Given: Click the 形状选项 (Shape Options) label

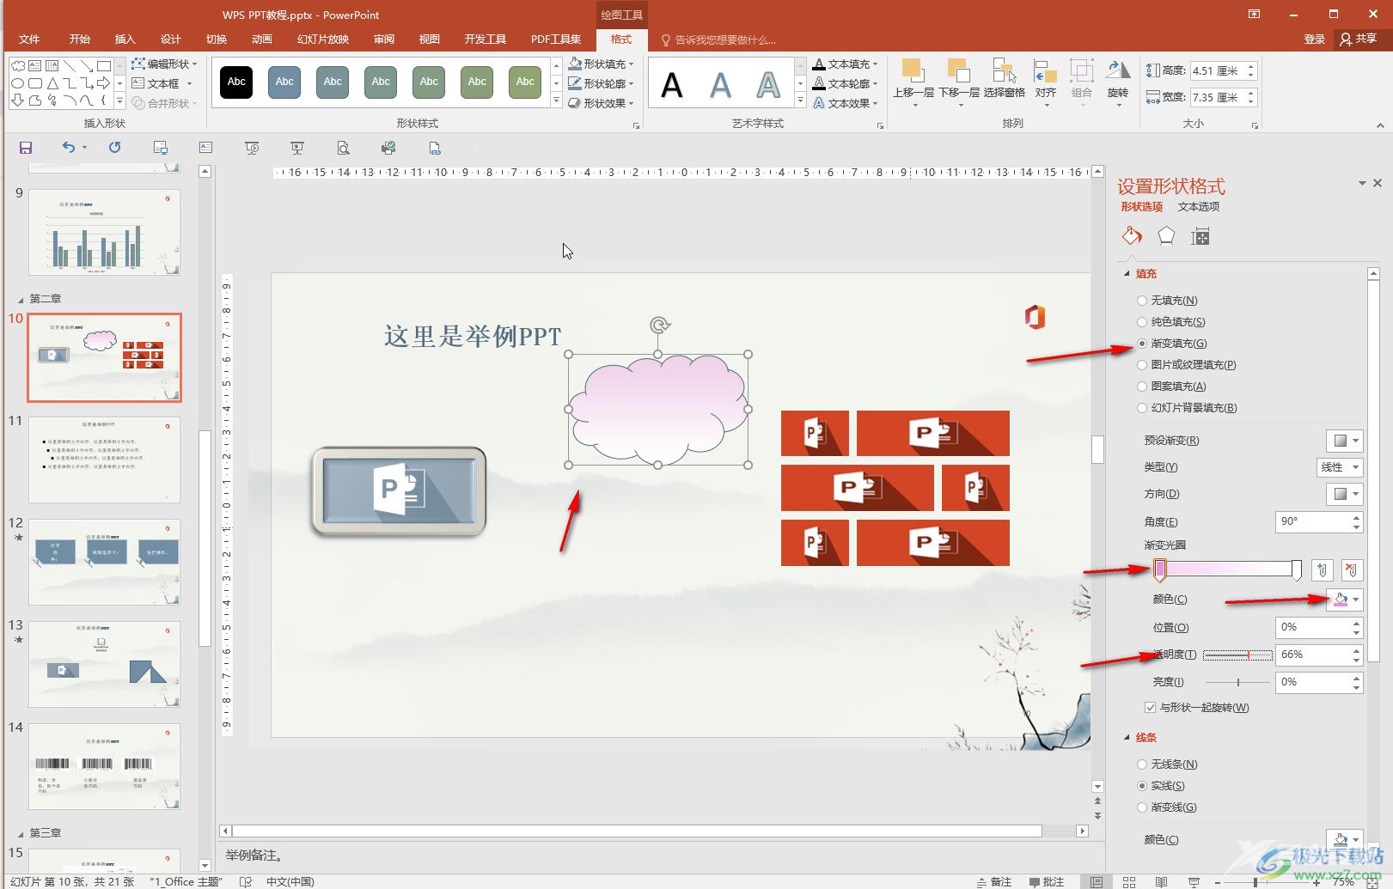Looking at the screenshot, I should click(1141, 207).
